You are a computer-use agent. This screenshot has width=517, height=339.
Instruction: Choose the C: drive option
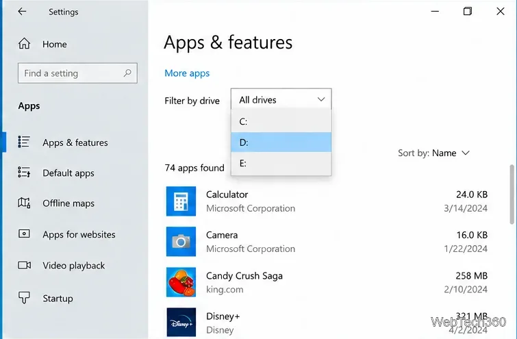(x=281, y=122)
